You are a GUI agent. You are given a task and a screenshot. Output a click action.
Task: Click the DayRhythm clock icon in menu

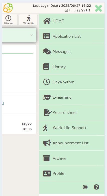coord(46,82)
